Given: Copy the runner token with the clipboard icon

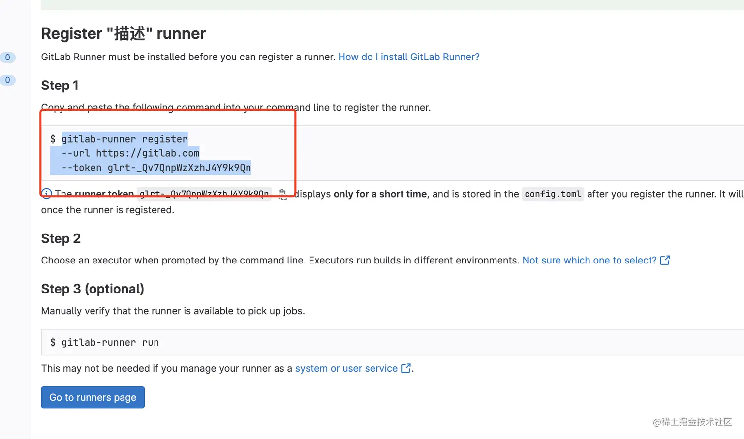Looking at the screenshot, I should coord(282,194).
